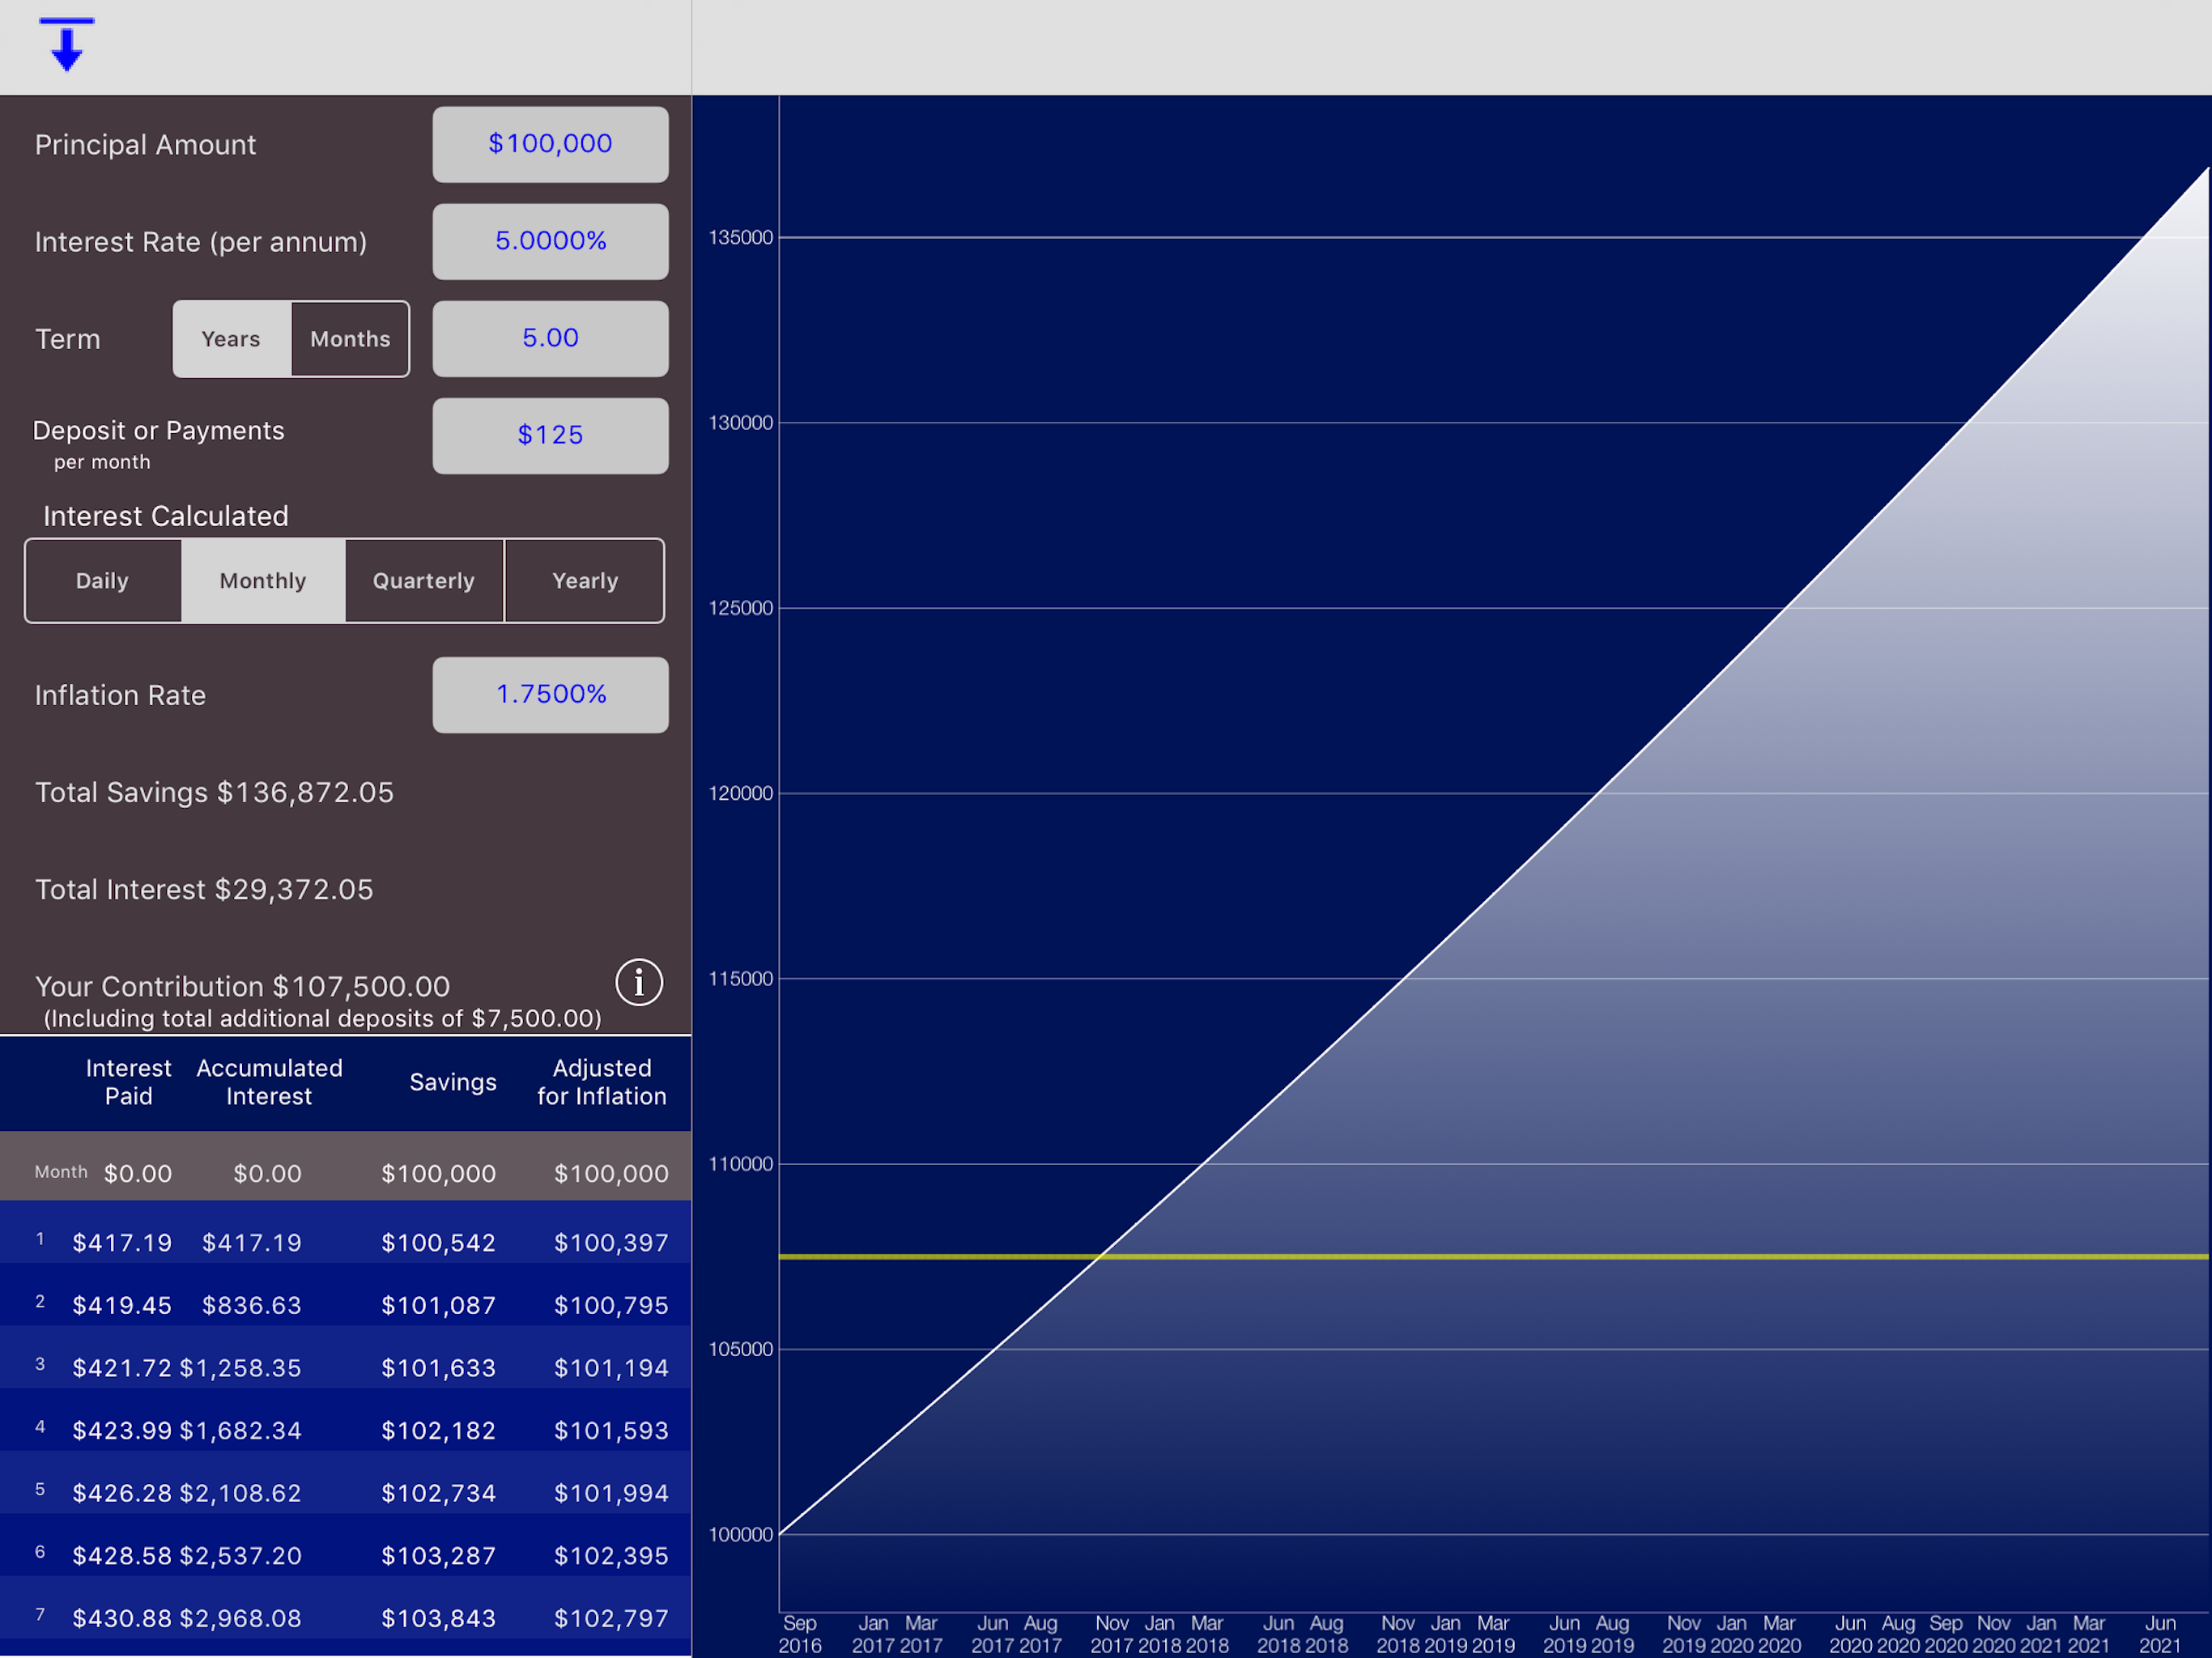
Task: Edit the Principal Amount $100,000 field
Action: pos(550,144)
